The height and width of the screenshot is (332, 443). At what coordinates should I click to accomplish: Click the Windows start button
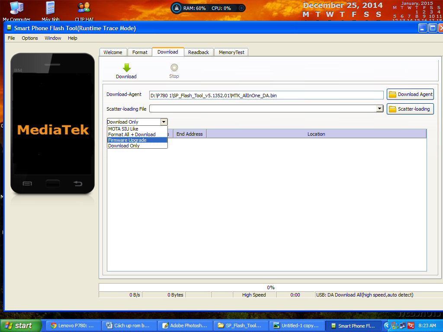(x=20, y=326)
